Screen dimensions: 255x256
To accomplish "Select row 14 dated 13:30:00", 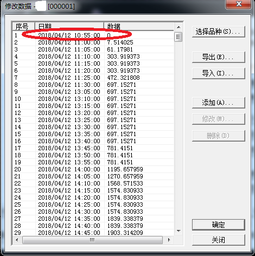I will [x=93, y=127].
